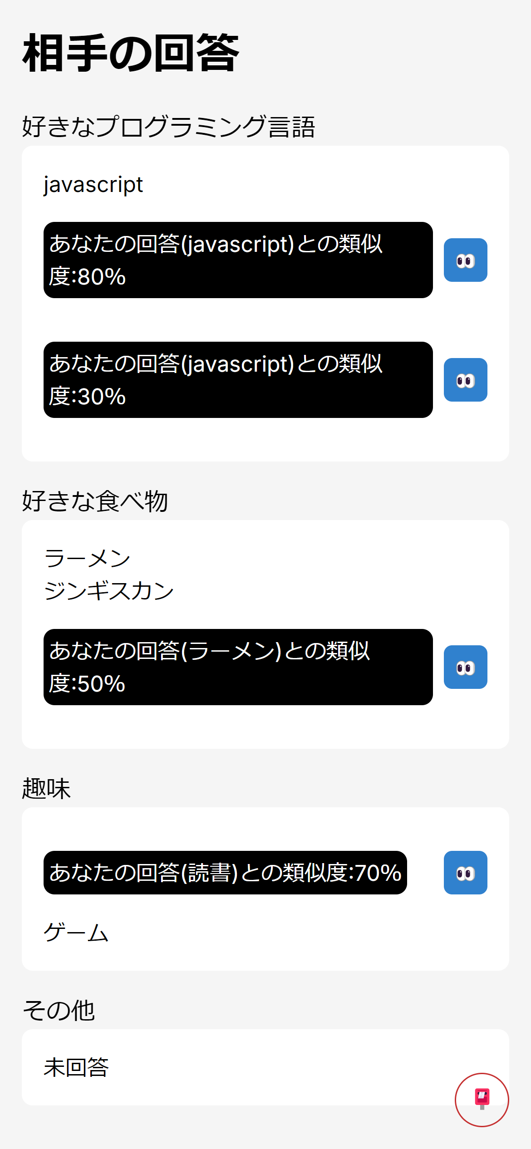This screenshot has height=1149, width=531.
Task: Select the 読書 70% similarity black box
Action: 225,873
